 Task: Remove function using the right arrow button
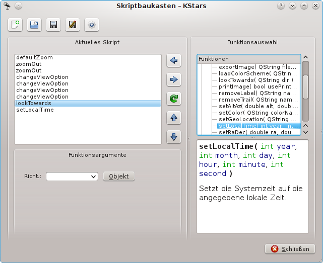(x=174, y=79)
